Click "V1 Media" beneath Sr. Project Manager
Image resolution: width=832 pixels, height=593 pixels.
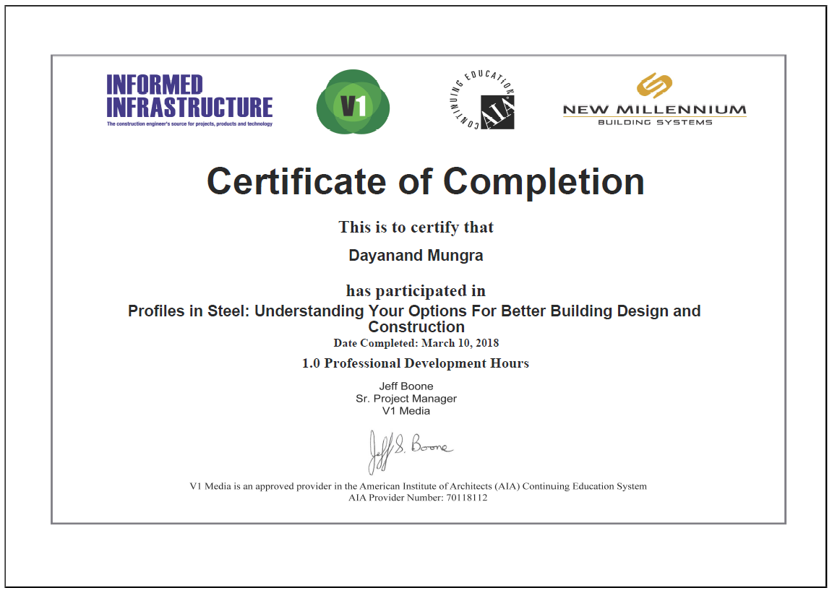[x=406, y=410]
